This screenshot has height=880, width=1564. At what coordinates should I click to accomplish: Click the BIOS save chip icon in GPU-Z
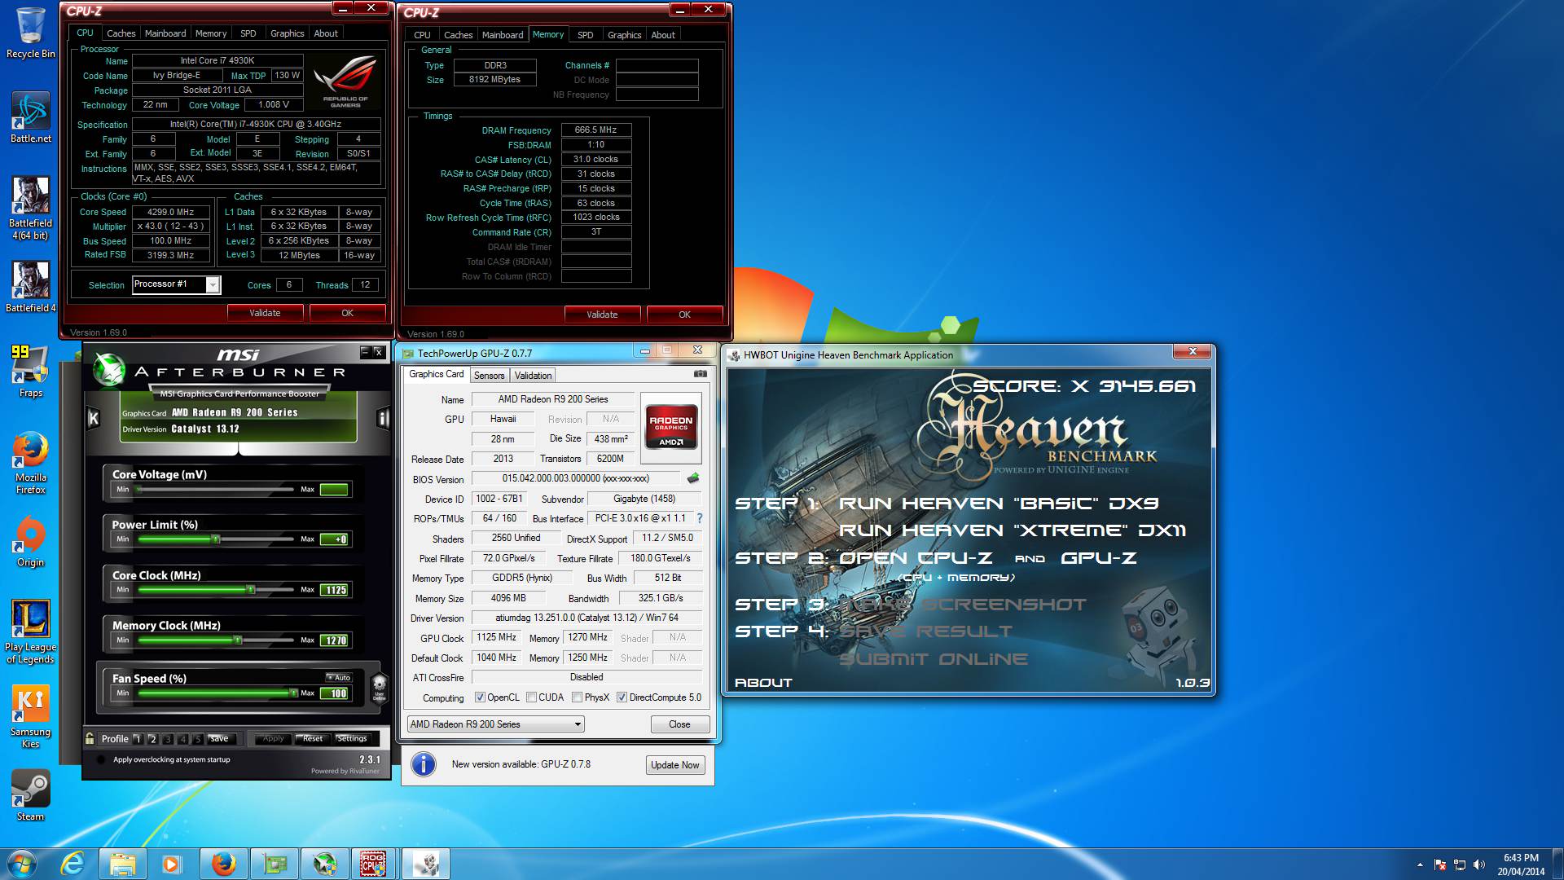pyautogui.click(x=693, y=478)
